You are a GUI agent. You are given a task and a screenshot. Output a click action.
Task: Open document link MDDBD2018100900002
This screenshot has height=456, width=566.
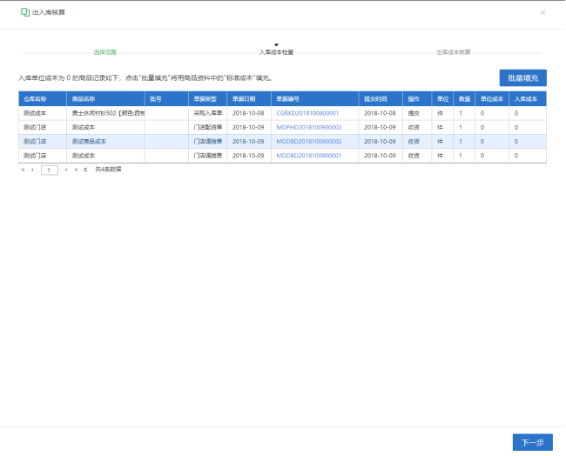(x=308, y=142)
